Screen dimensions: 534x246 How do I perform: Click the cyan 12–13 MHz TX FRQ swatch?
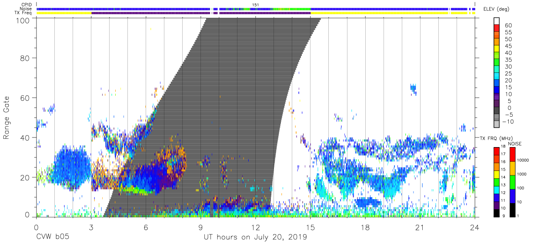497,190
